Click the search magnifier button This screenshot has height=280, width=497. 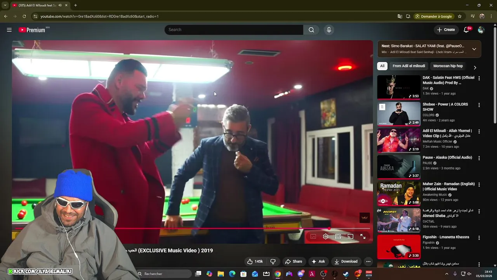[311, 30]
